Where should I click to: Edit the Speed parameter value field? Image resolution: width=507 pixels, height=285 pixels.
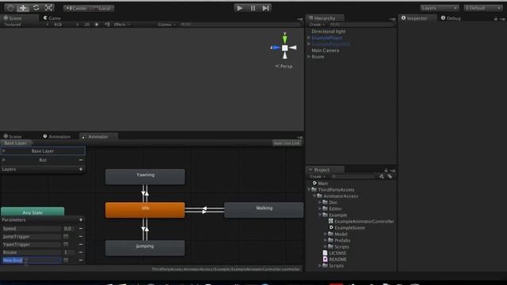[67, 229]
